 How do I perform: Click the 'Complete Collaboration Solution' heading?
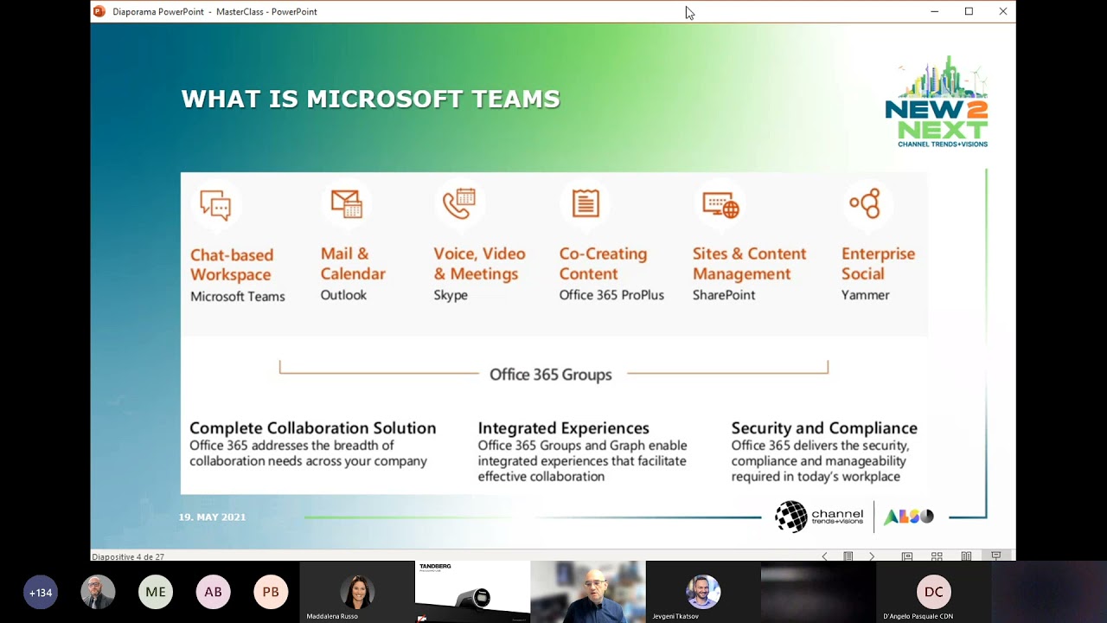[x=313, y=427]
